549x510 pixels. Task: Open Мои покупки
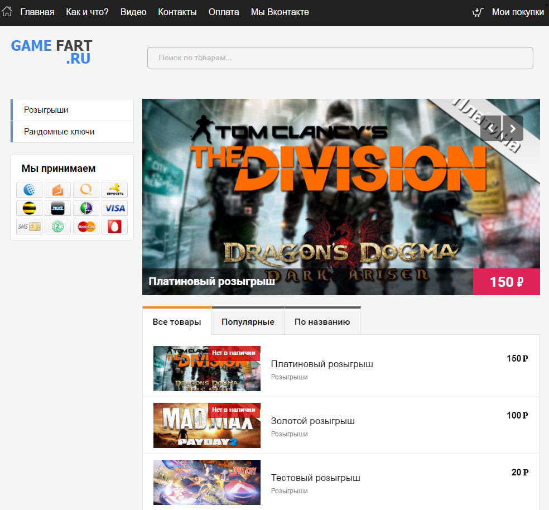point(518,12)
